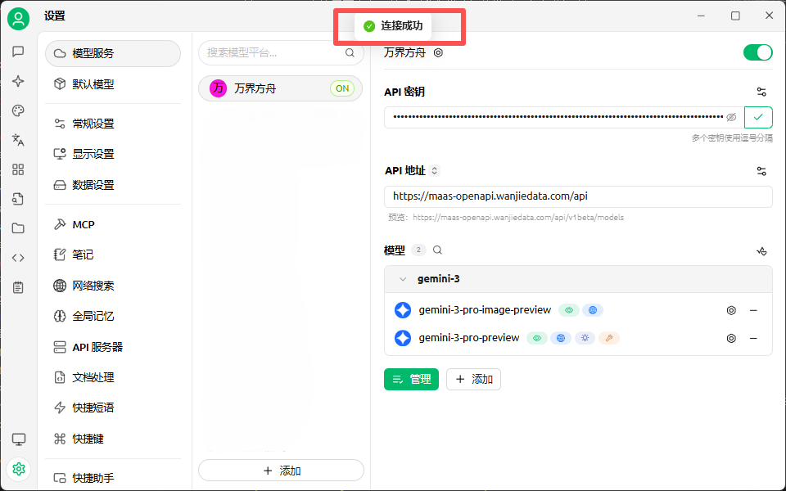Search models with magnifier beside 模型
The width and height of the screenshot is (786, 491).
coord(437,250)
